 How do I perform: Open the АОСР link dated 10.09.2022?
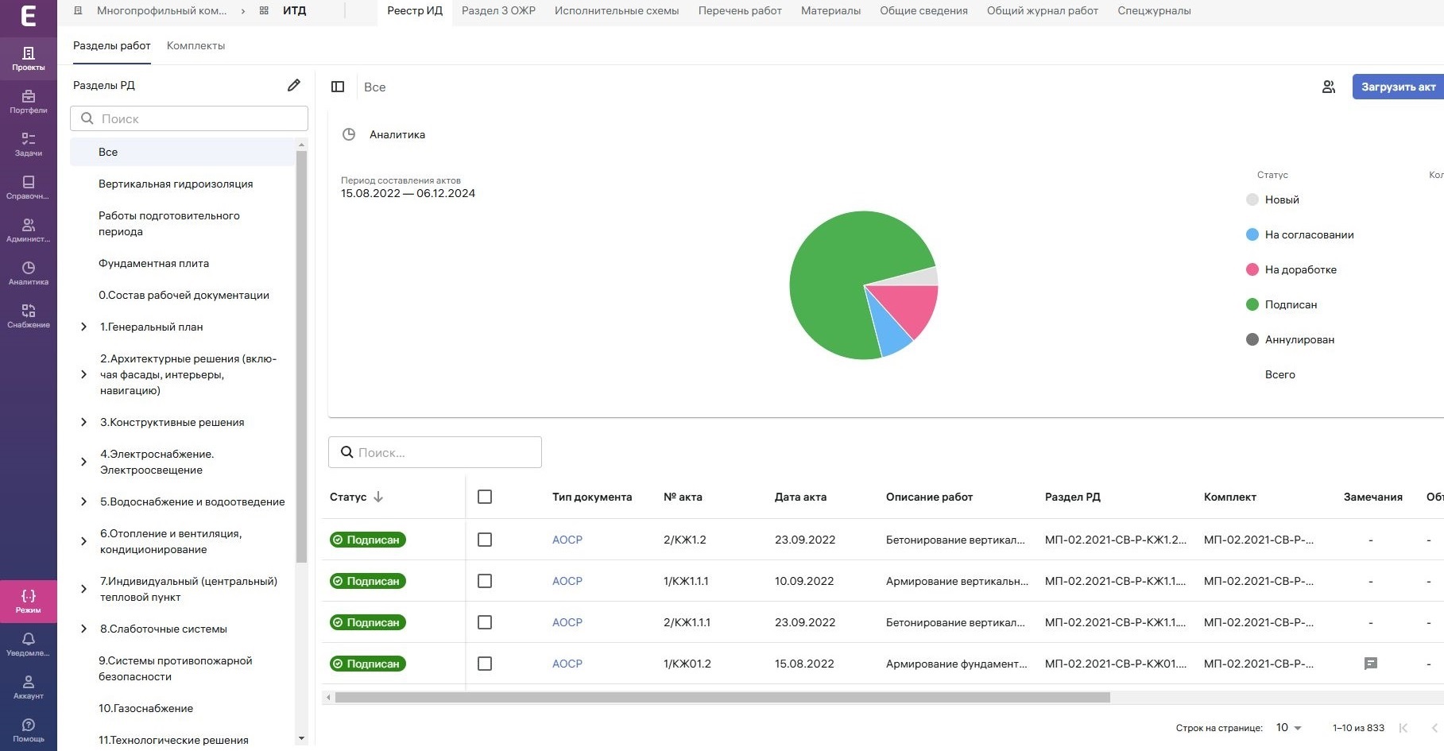point(567,581)
